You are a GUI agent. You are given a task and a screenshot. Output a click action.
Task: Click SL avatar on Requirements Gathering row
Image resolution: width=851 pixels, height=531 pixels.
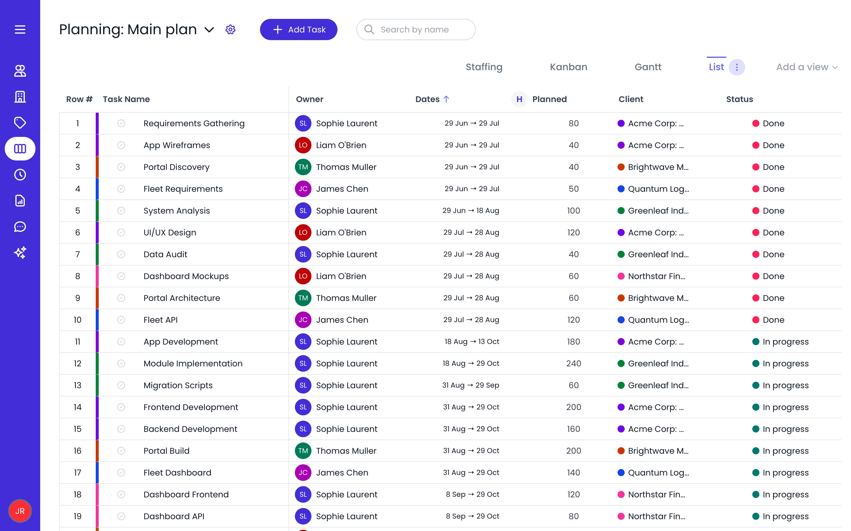(303, 123)
